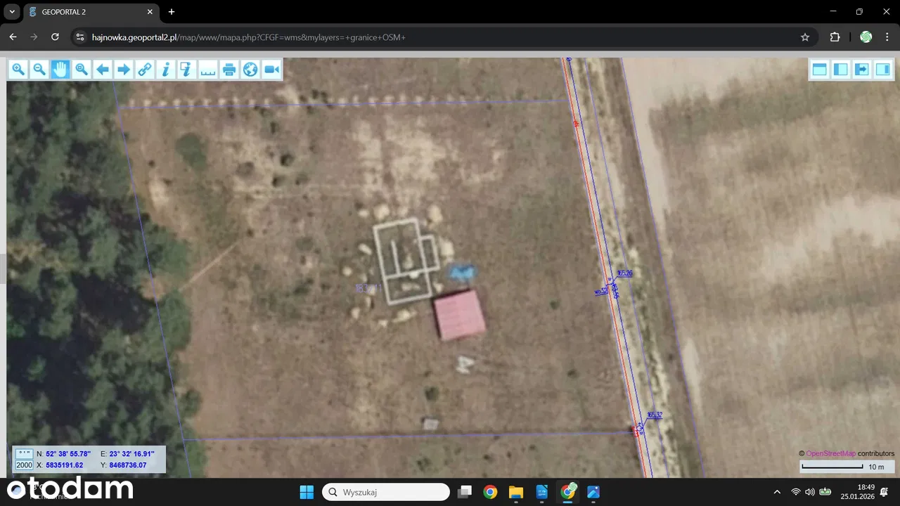Open the browser tab list dropdown
900x506 pixels.
[12, 12]
